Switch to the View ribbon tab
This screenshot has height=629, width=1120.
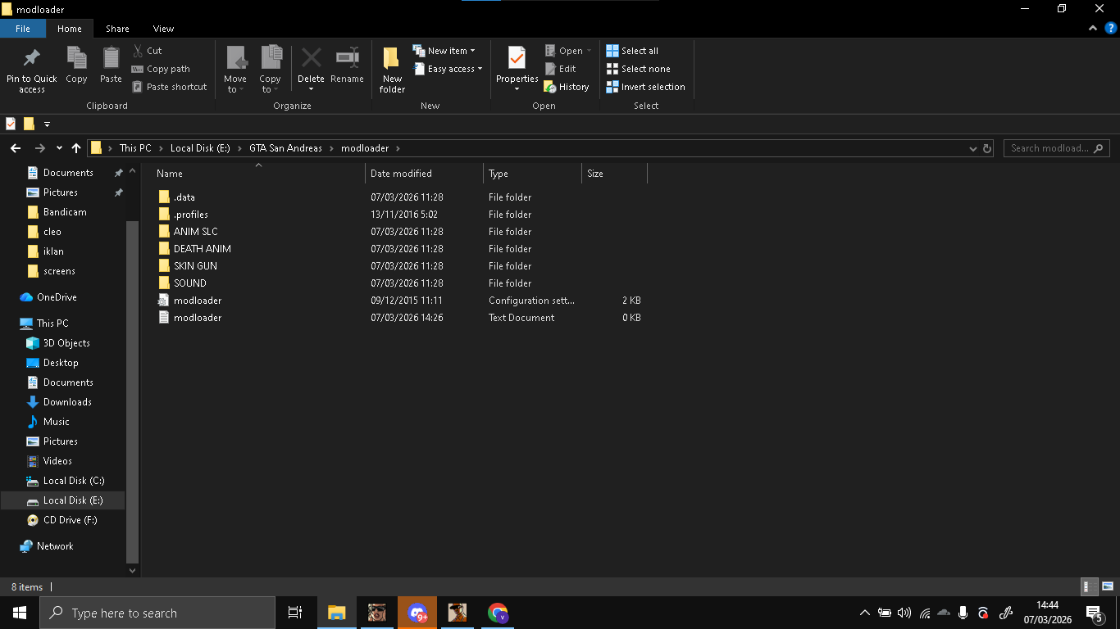163,29
